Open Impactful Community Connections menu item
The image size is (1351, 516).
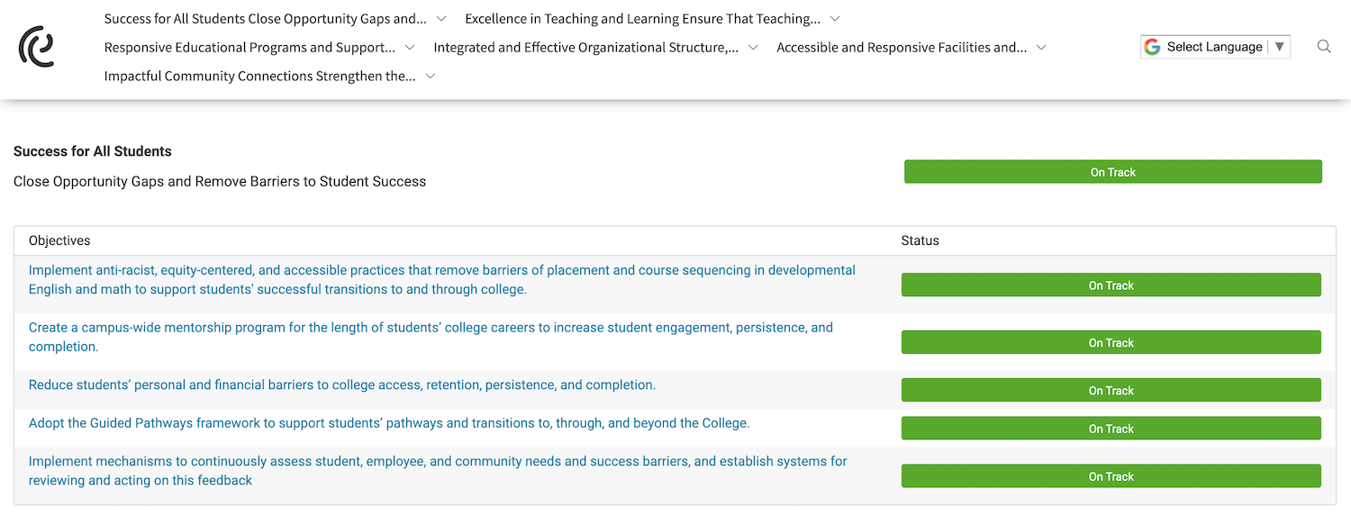pyautogui.click(x=259, y=77)
